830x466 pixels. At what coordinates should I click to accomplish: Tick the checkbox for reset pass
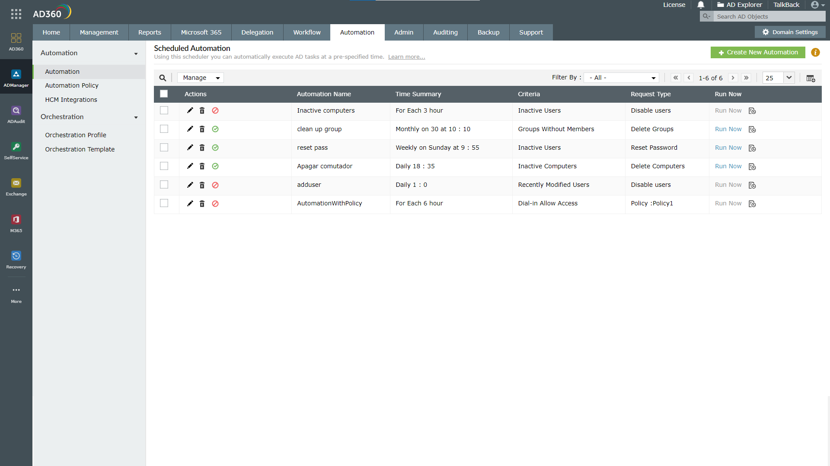[164, 148]
